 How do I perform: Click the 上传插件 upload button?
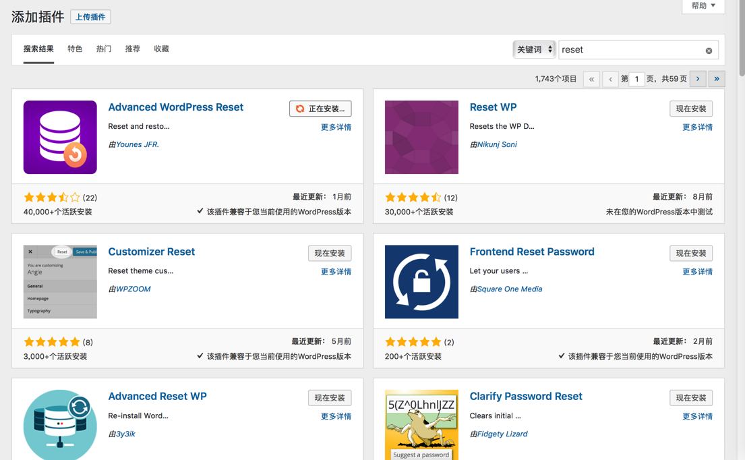pos(90,17)
